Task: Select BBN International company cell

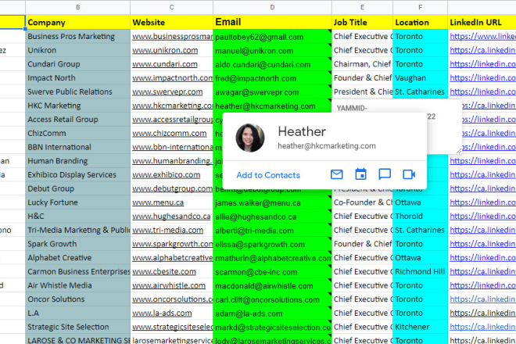Action: pos(77,147)
